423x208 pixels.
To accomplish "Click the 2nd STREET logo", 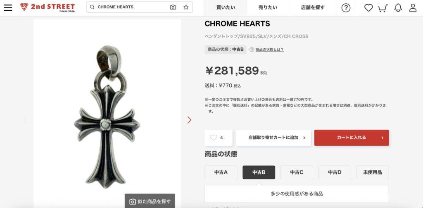I will click(x=48, y=7).
